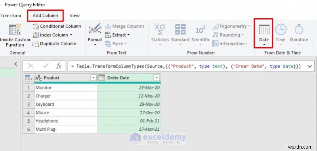Viewport: 317px width, 151px height.
Task: Click the Parse option
Action: click(x=115, y=44)
